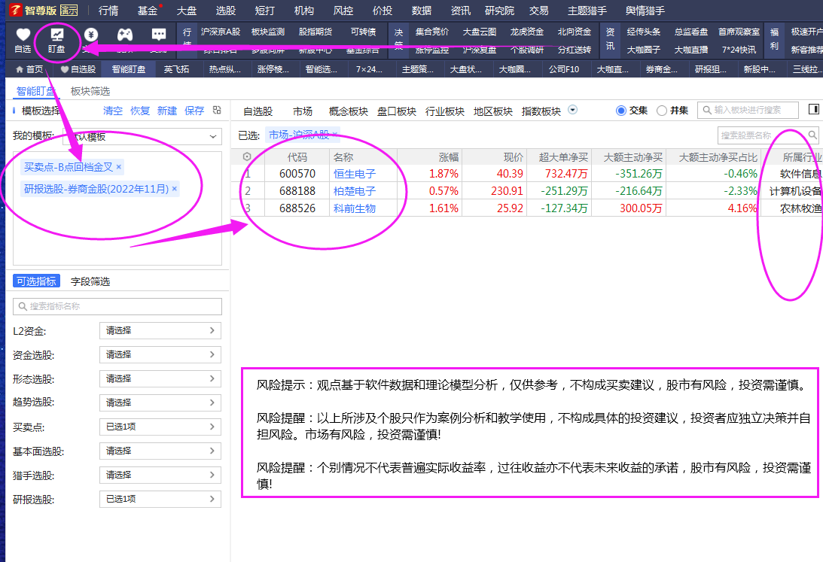Click the 清空 link
This screenshot has width=823, height=562.
[x=113, y=111]
